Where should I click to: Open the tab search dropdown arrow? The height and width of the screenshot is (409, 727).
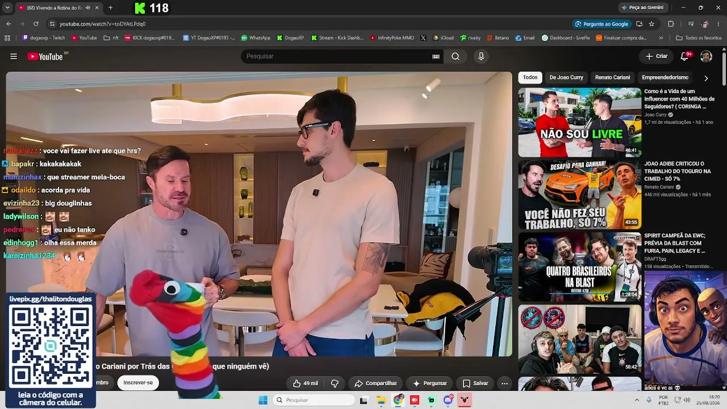click(x=9, y=8)
